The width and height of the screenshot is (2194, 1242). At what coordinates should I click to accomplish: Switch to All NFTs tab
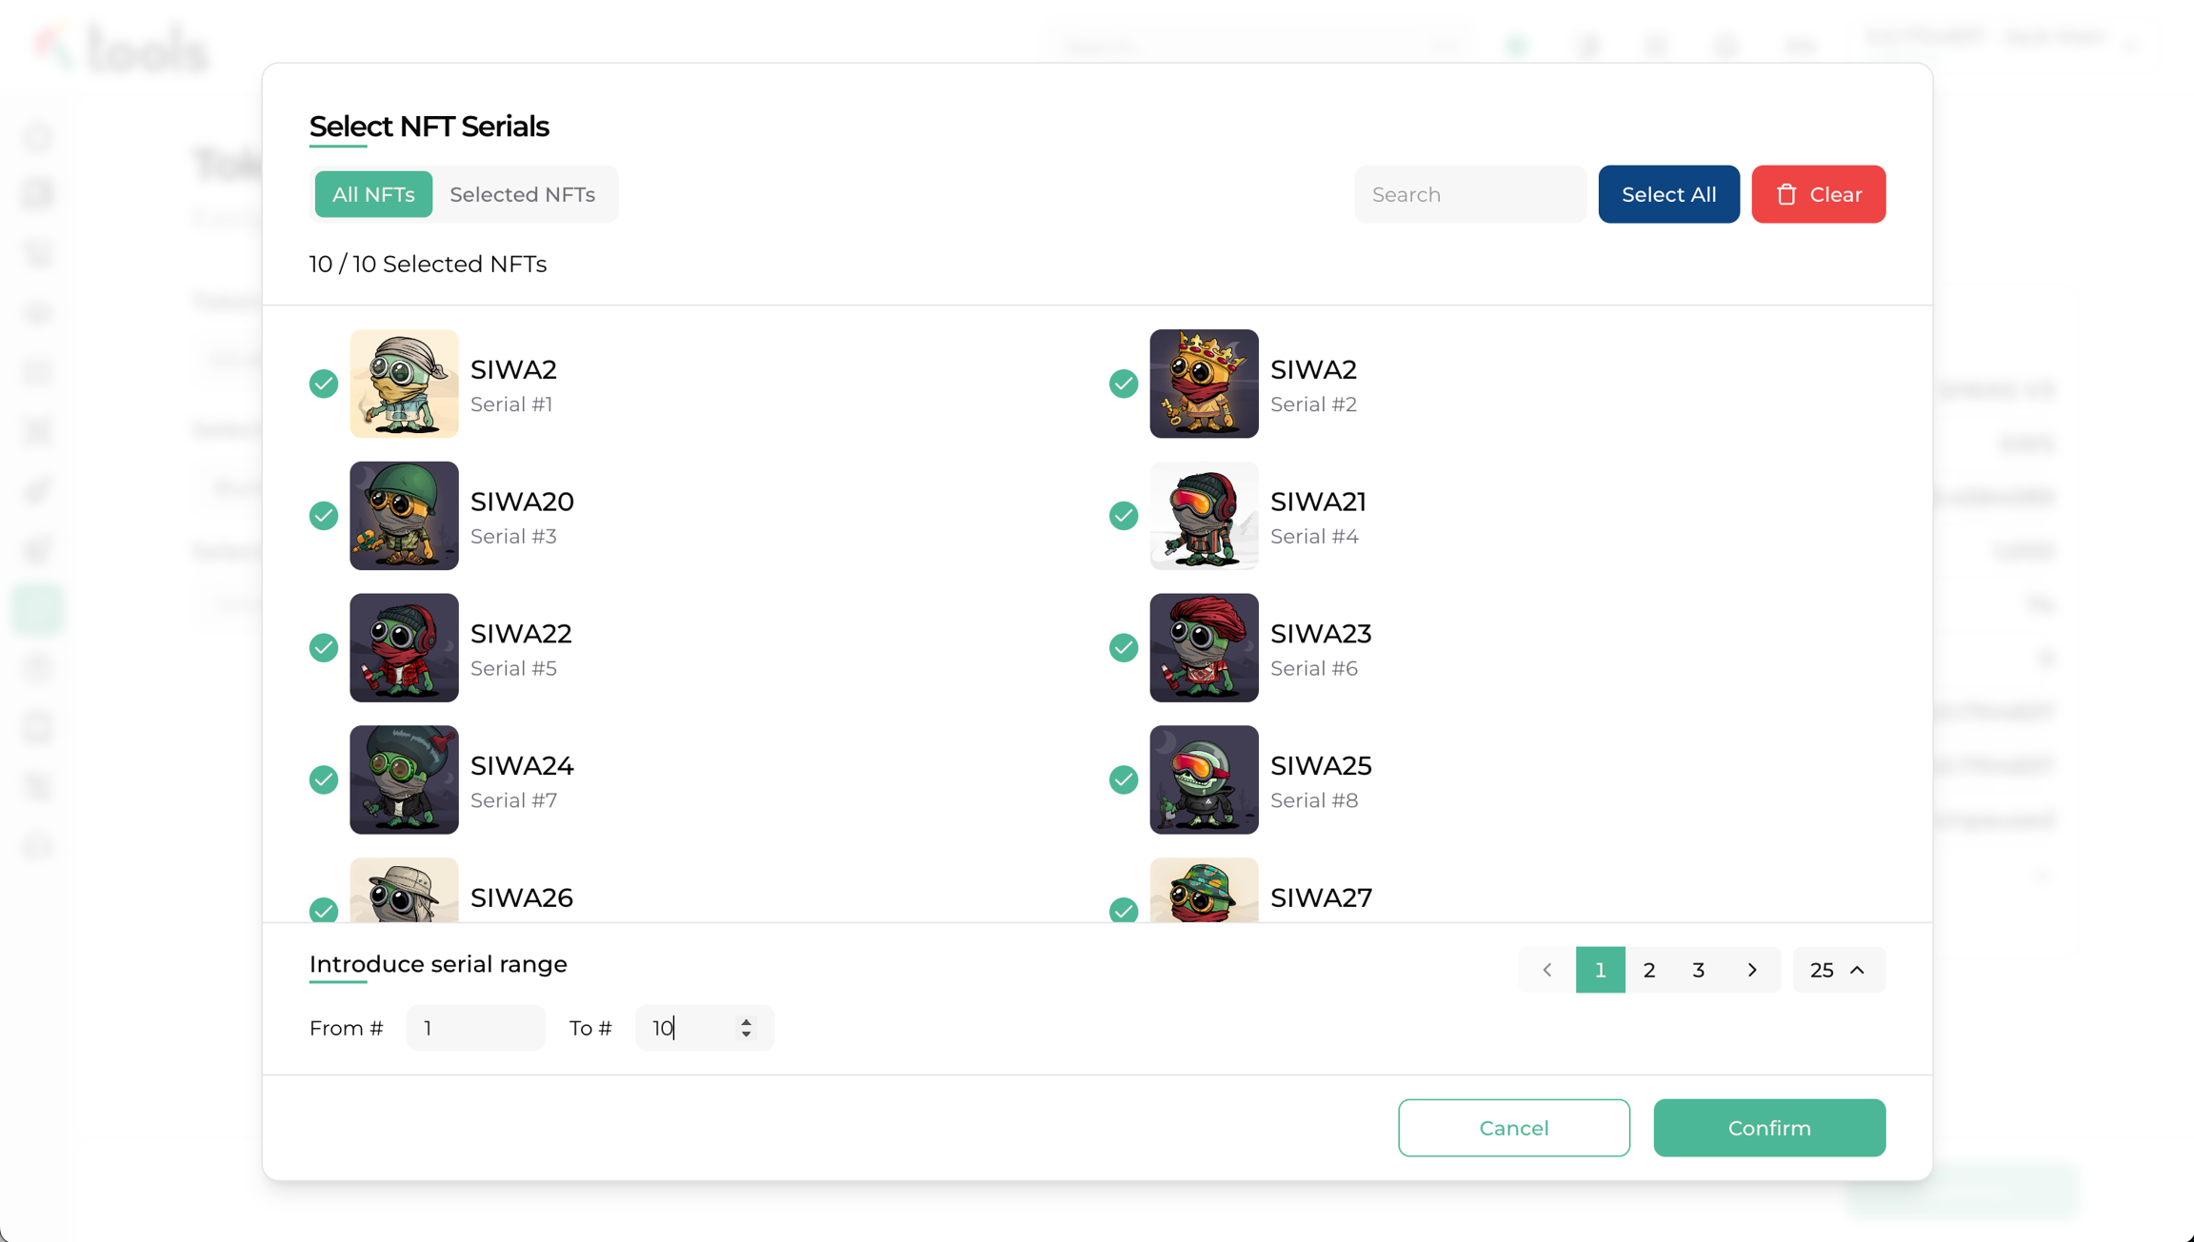pyautogui.click(x=373, y=194)
